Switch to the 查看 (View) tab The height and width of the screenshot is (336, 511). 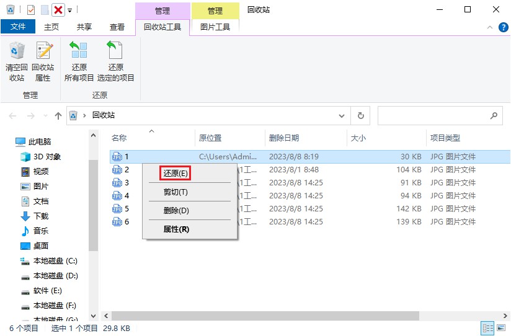[x=117, y=27]
